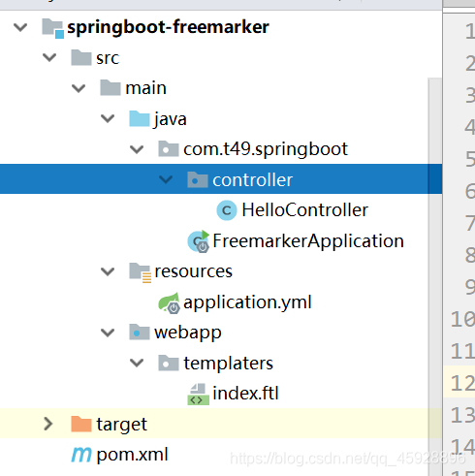Click the application.yml Spring config icon
This screenshot has height=476, width=475.
[169, 302]
